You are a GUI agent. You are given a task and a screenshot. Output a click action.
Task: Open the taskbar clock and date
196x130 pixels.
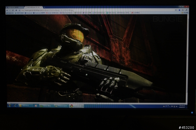[182, 106]
